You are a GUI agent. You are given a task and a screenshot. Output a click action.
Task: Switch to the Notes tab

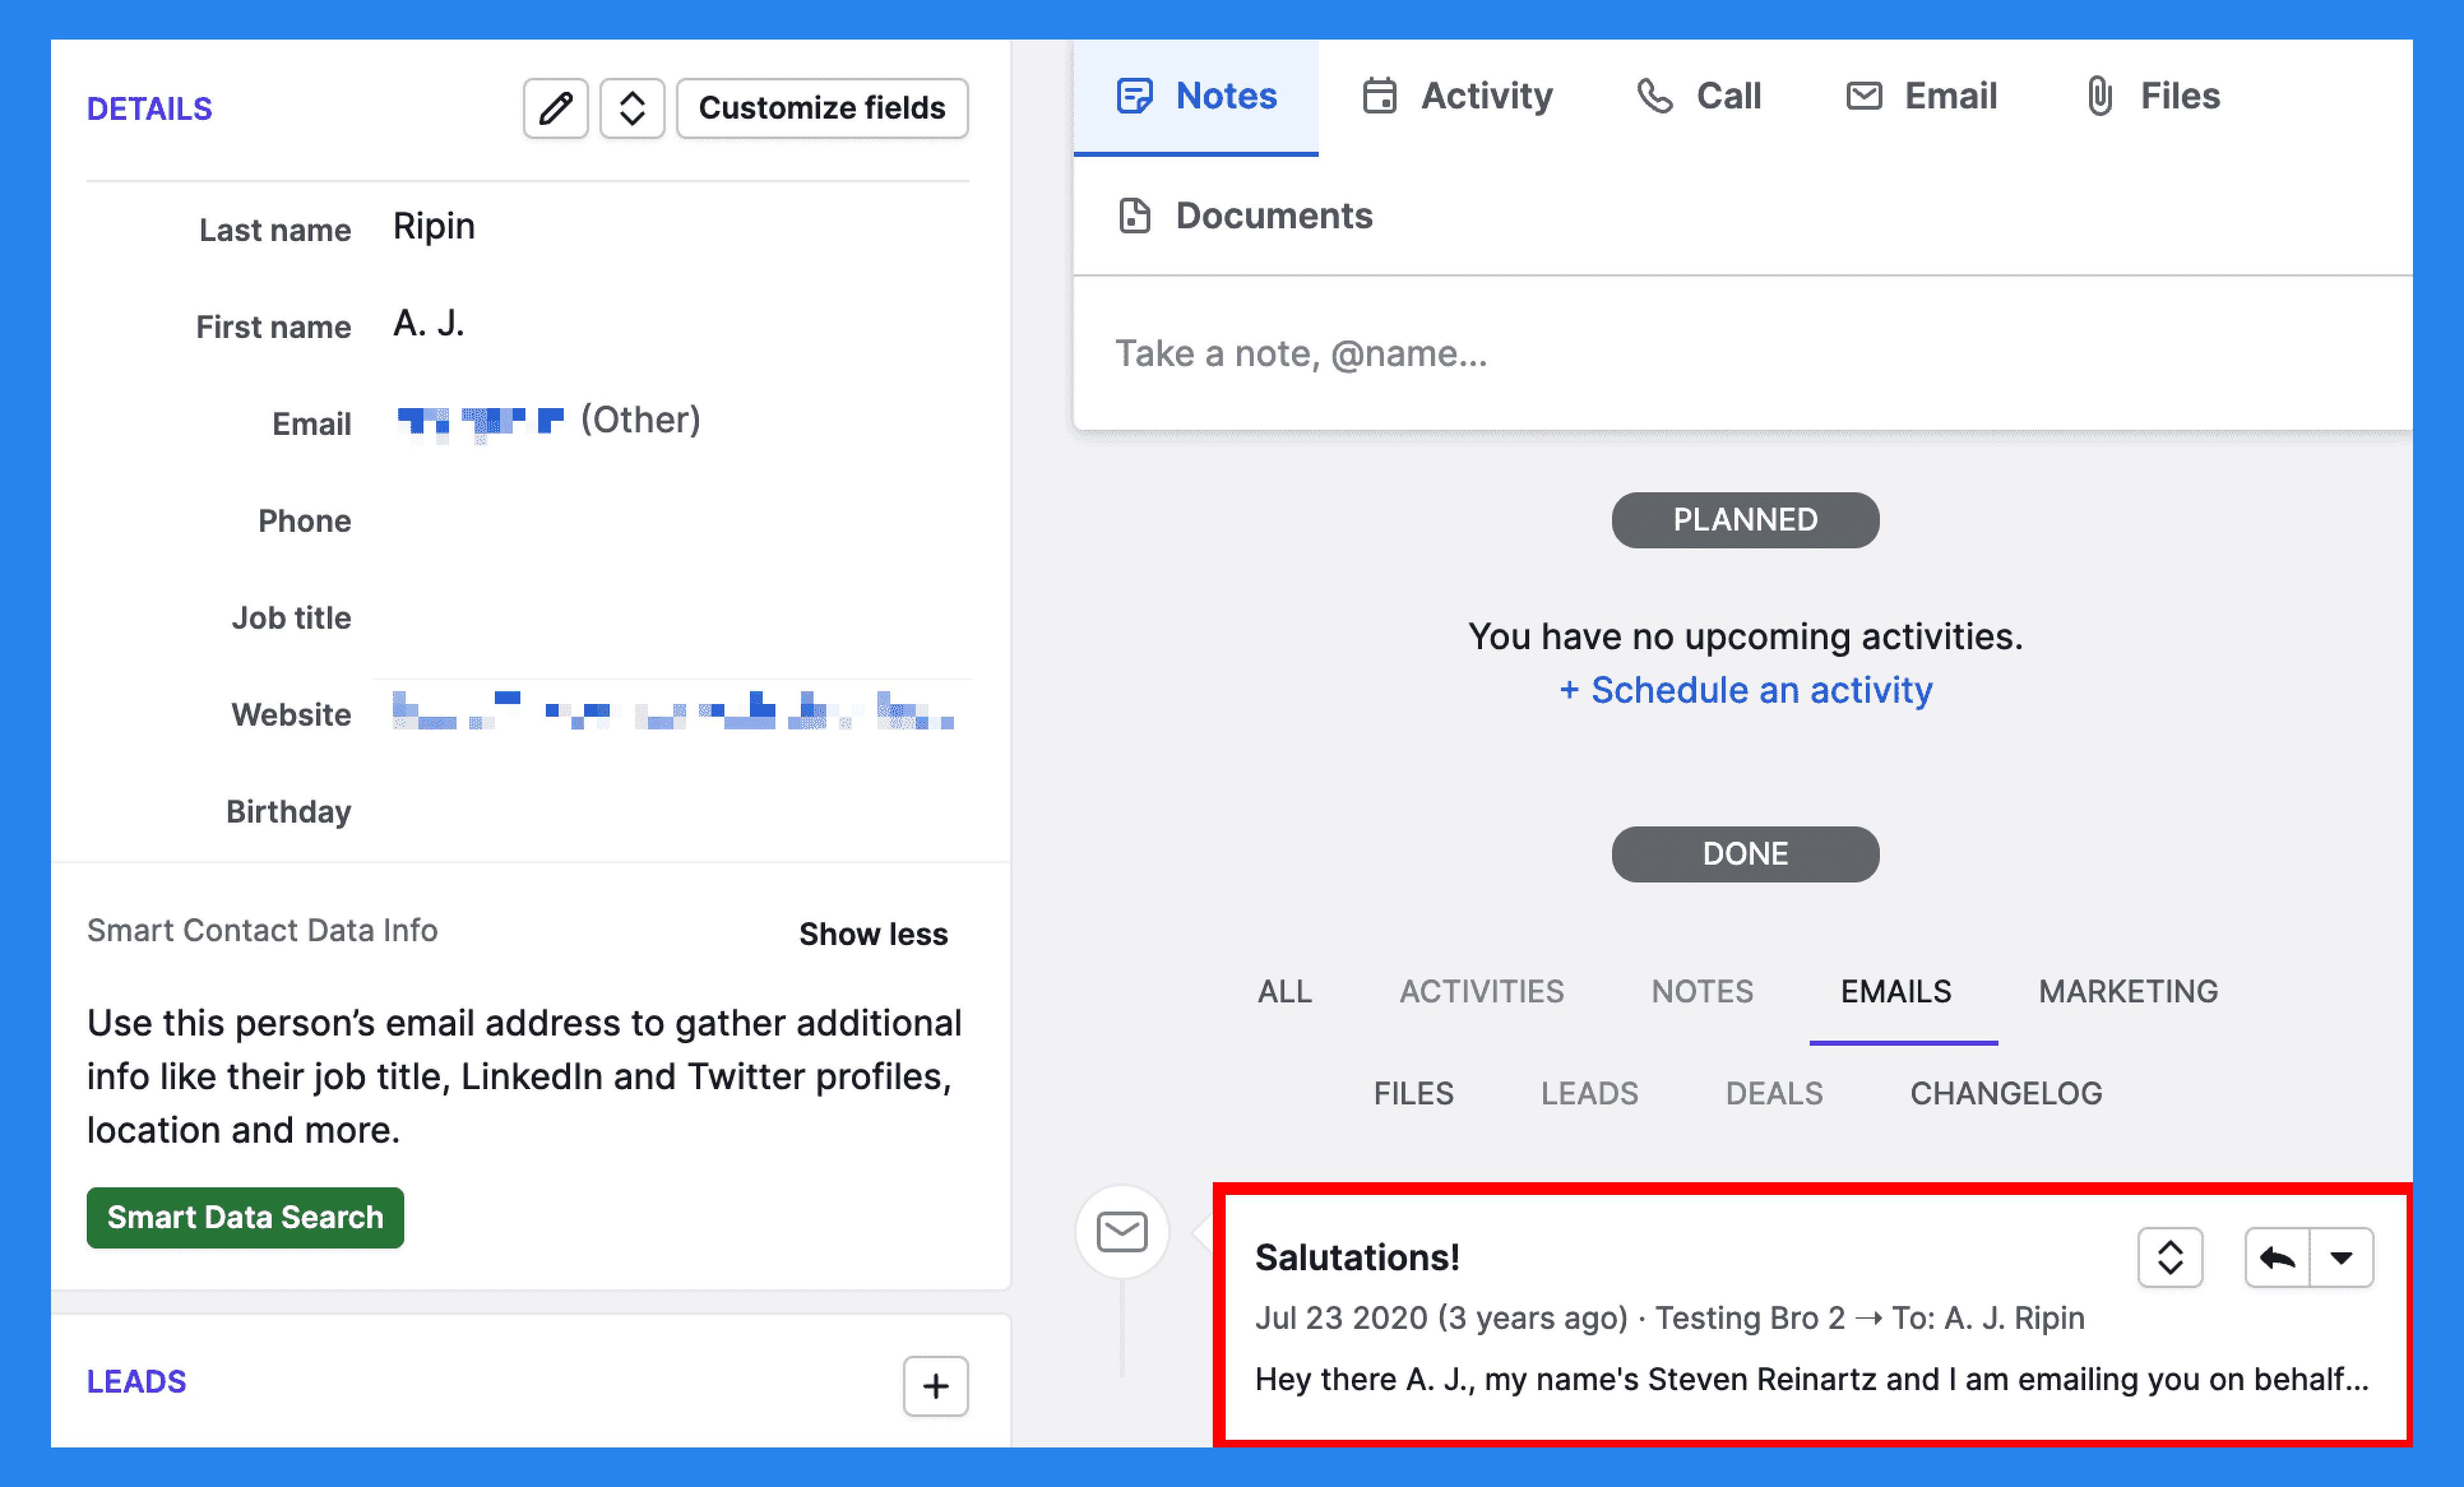[1196, 97]
